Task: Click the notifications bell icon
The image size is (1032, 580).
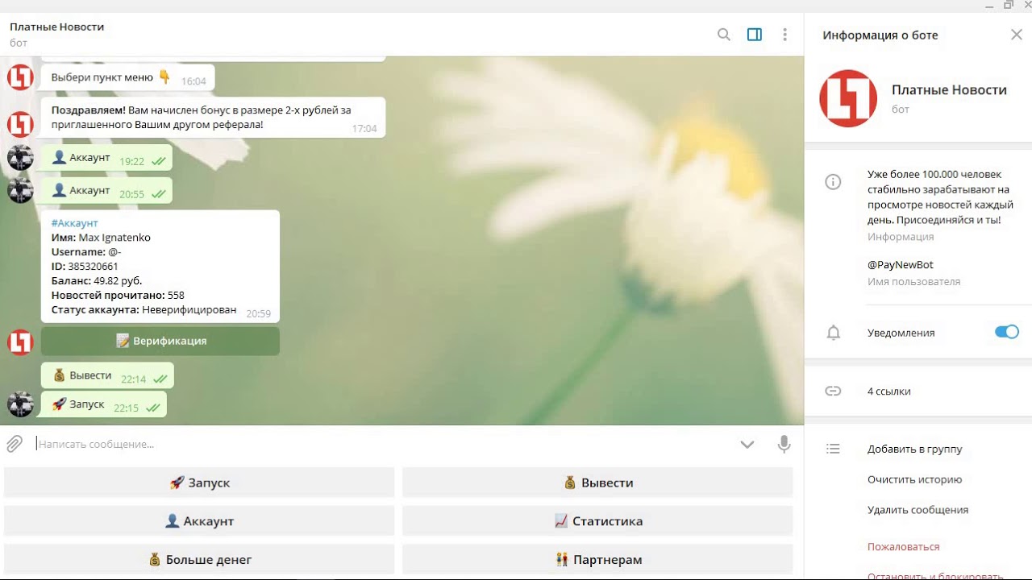Action: [x=833, y=333]
